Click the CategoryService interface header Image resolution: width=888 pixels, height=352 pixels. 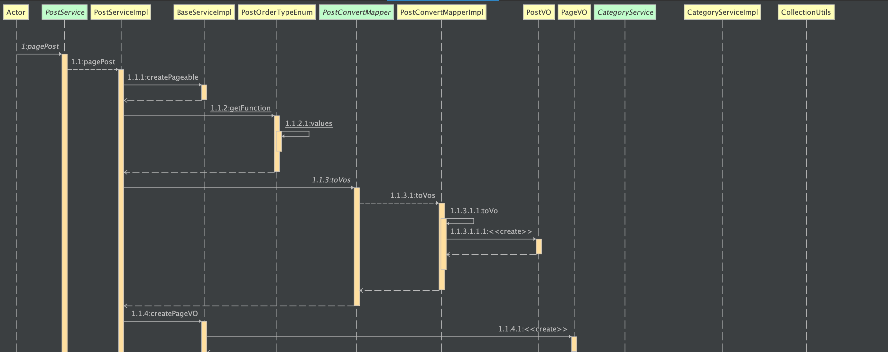click(x=625, y=13)
